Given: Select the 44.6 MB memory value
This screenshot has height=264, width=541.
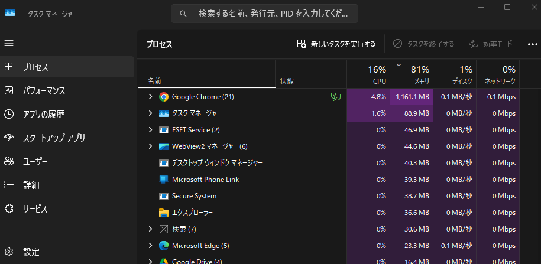Looking at the screenshot, I should pos(412,146).
